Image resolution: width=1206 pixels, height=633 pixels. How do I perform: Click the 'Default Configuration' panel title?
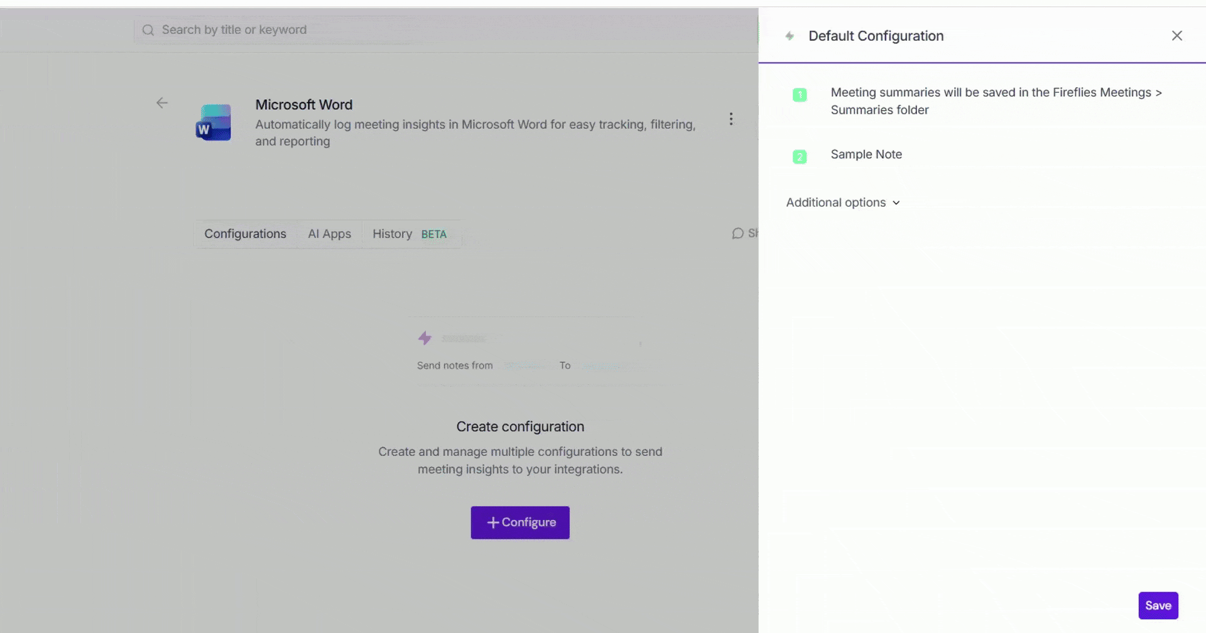coord(876,36)
